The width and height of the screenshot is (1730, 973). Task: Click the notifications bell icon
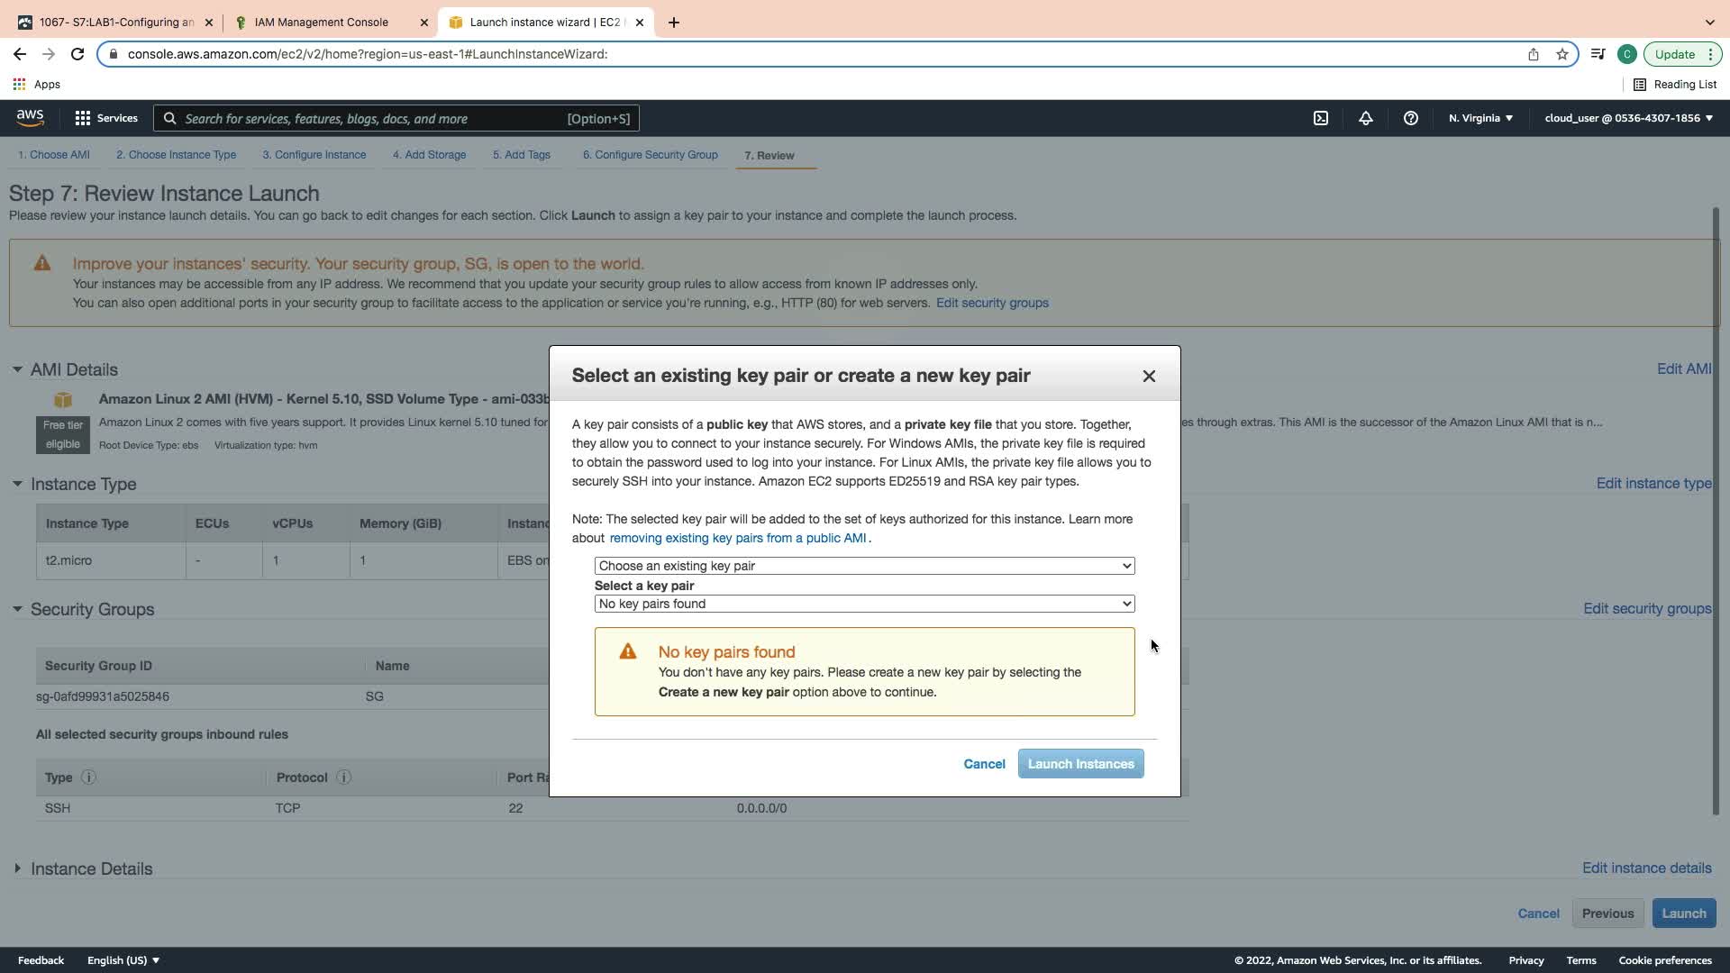tap(1366, 118)
